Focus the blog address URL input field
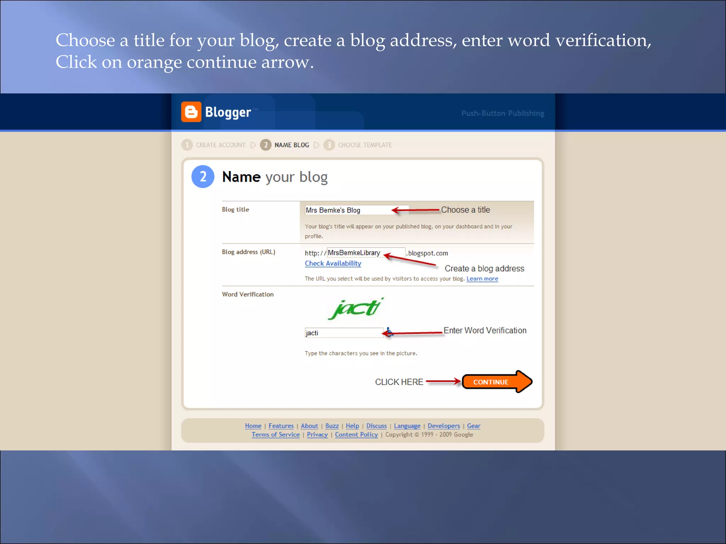The height and width of the screenshot is (544, 726). coord(366,253)
